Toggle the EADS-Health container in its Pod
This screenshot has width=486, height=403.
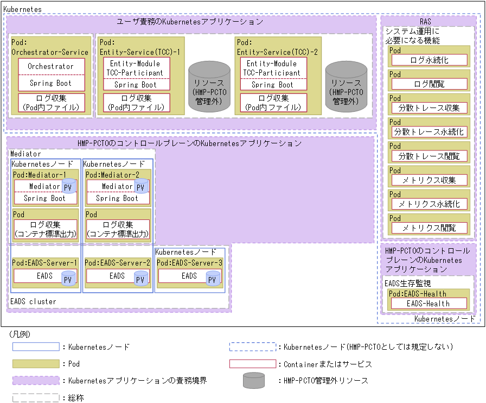click(429, 304)
